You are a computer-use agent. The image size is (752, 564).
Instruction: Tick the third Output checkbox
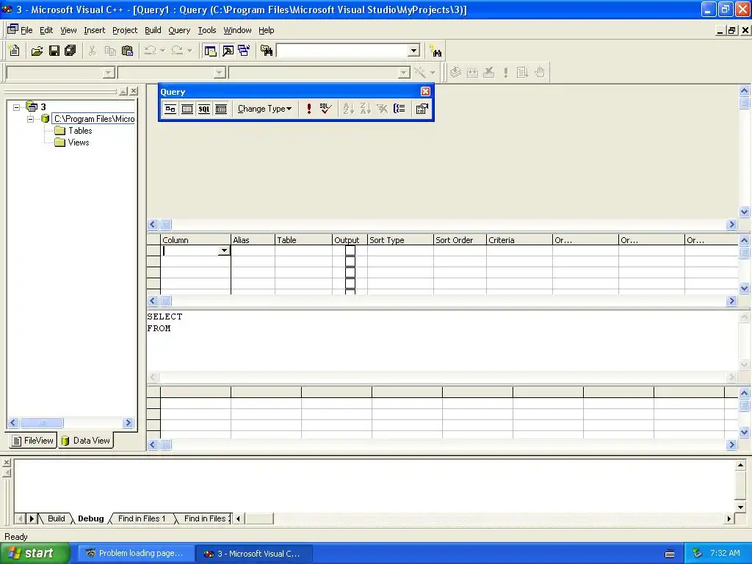(x=350, y=272)
